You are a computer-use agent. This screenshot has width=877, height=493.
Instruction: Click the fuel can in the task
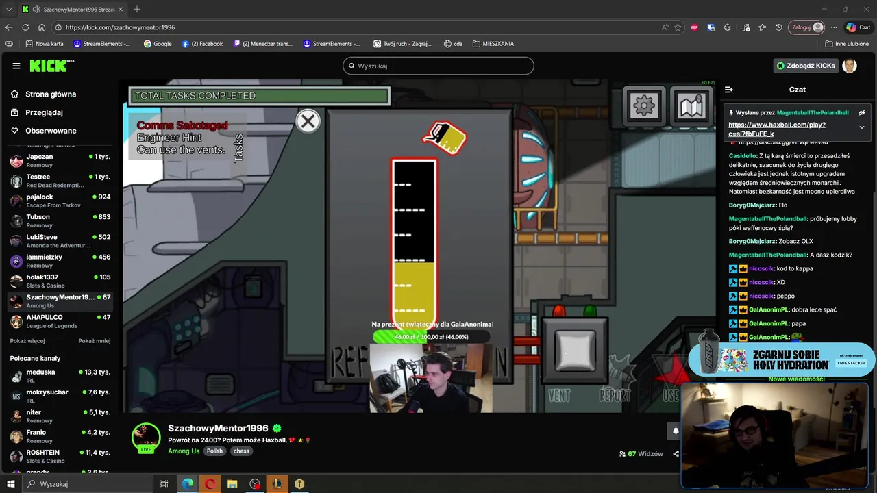[445, 138]
